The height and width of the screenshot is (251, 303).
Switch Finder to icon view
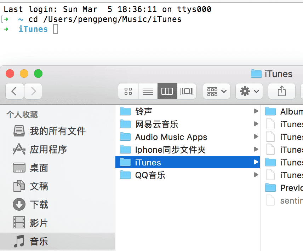point(128,91)
